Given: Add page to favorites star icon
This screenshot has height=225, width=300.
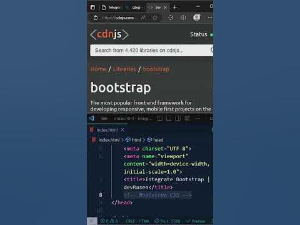Looking at the screenshot, I should coord(155,17).
